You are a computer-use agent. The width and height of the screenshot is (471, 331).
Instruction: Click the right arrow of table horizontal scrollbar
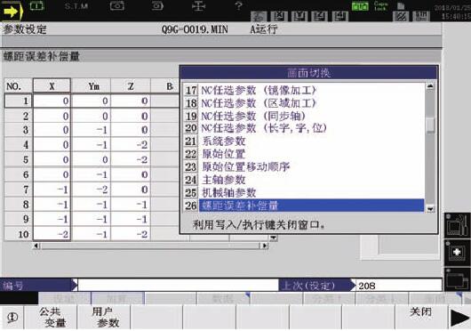pos(264,246)
